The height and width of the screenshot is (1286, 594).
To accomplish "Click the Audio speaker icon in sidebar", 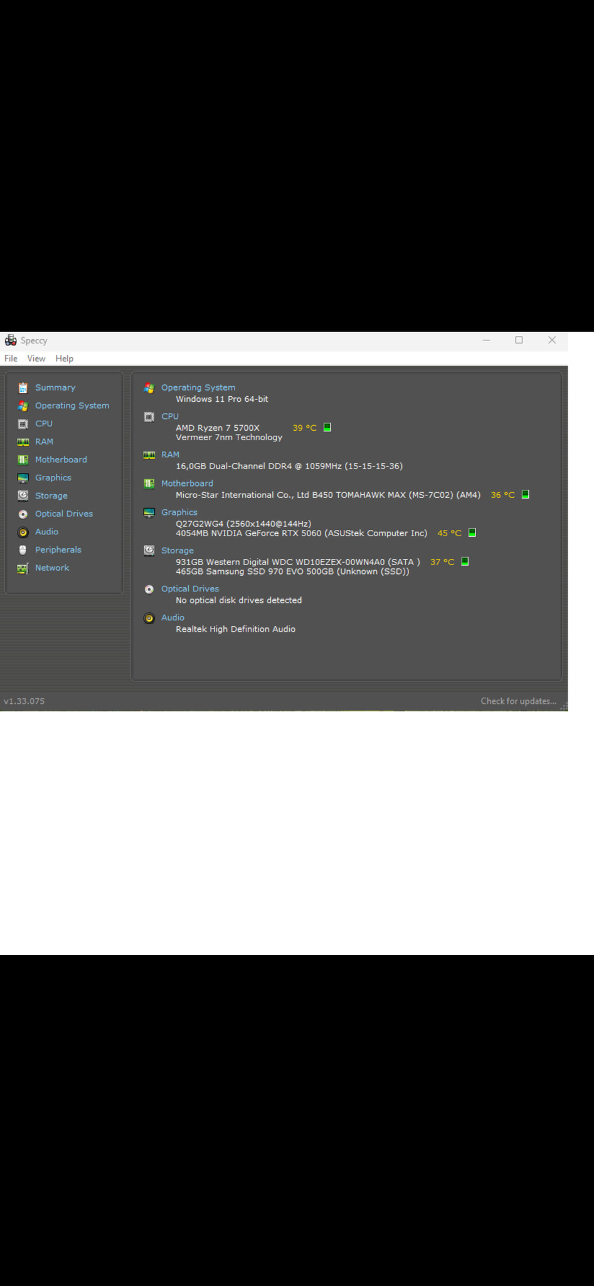I will [x=23, y=532].
